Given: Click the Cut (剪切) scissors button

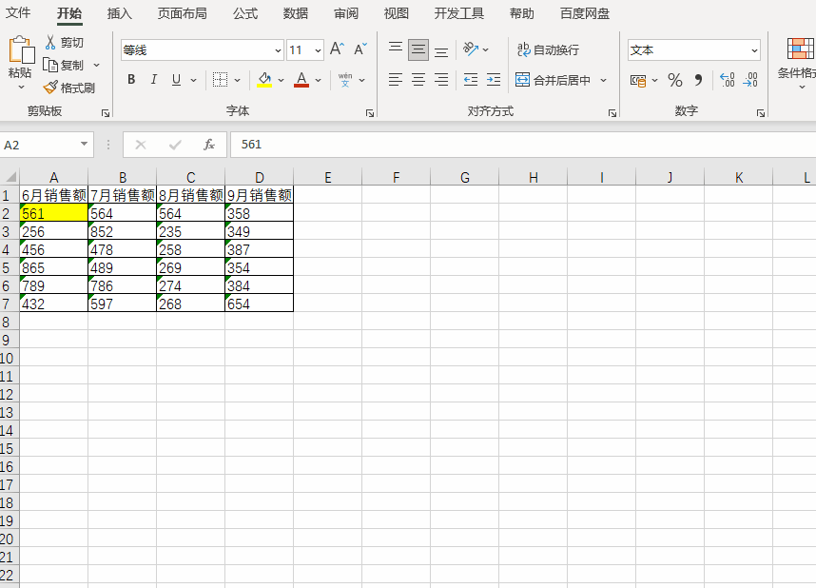Looking at the screenshot, I should pos(64,42).
